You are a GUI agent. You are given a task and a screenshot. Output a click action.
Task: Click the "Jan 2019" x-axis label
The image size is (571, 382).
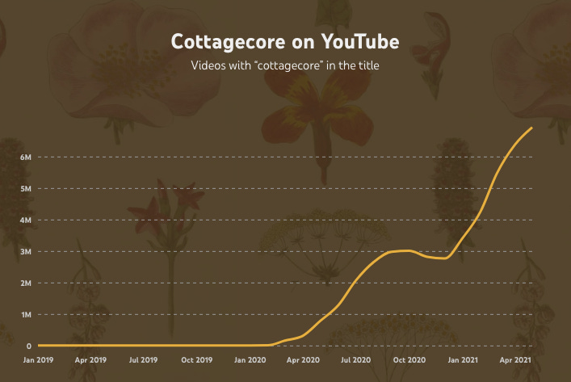[38, 360]
